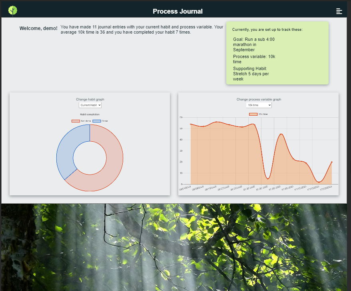Image resolution: width=351 pixels, height=291 pixels.
Task: Click the last data point on line chart
Action: [x=331, y=162]
